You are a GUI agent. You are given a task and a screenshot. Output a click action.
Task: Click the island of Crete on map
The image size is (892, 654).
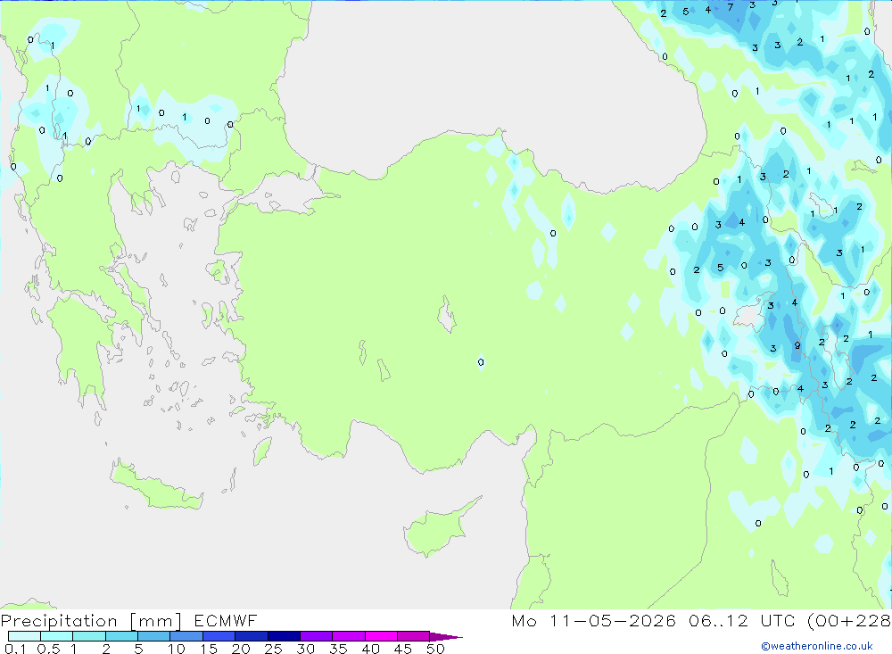click(154, 485)
